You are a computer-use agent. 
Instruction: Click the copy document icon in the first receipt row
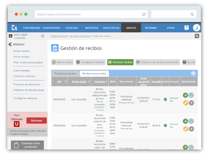pyautogui.click(x=191, y=95)
